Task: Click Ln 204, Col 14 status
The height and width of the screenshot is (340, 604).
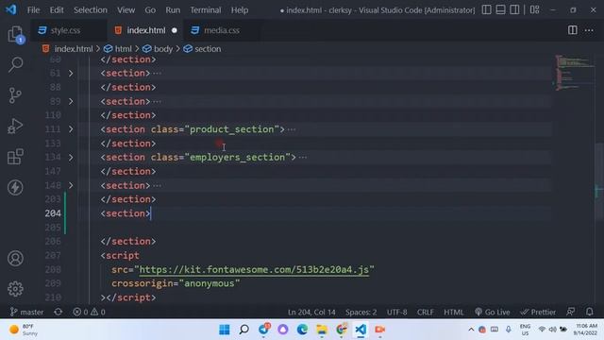Action: click(311, 312)
